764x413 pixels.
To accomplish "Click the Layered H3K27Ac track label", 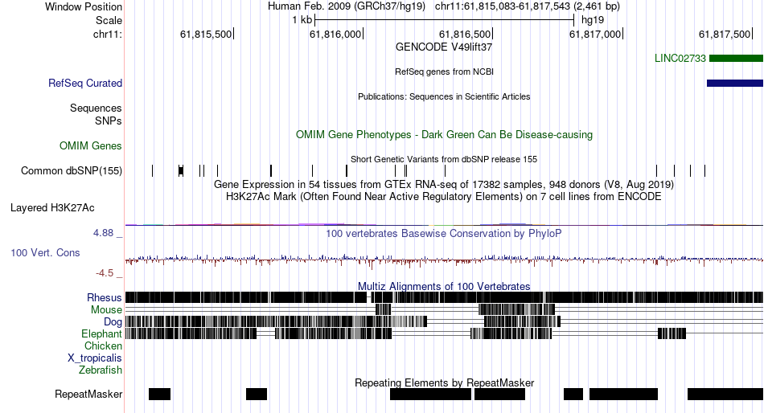I will (x=52, y=208).
